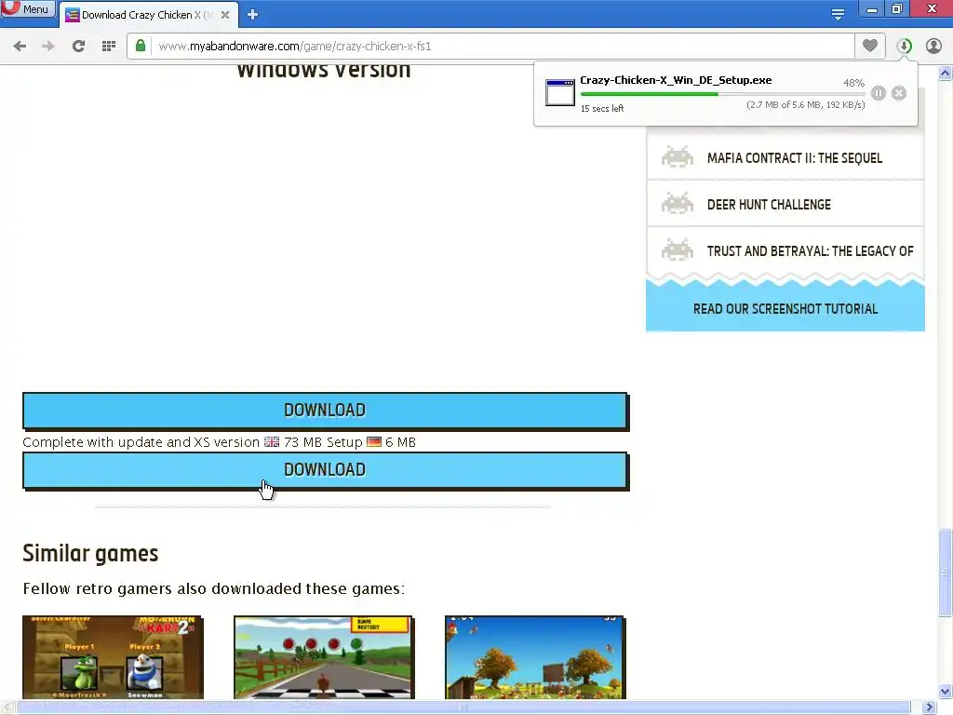Click horizontal scrollbar right arrow
Image resolution: width=953 pixels, height=715 pixels.
pos(930,708)
